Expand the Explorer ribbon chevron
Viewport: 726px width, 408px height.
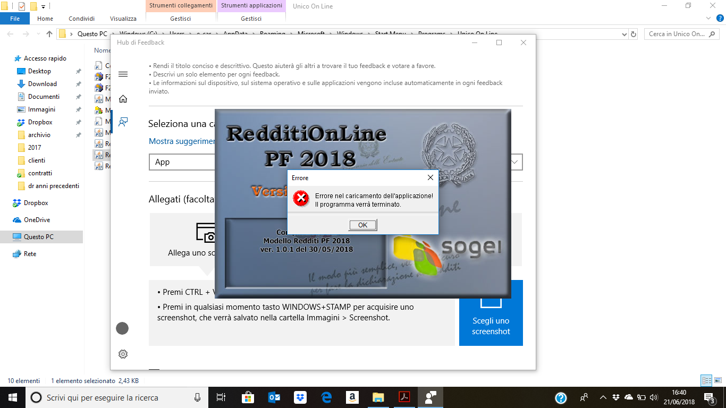tap(707, 19)
